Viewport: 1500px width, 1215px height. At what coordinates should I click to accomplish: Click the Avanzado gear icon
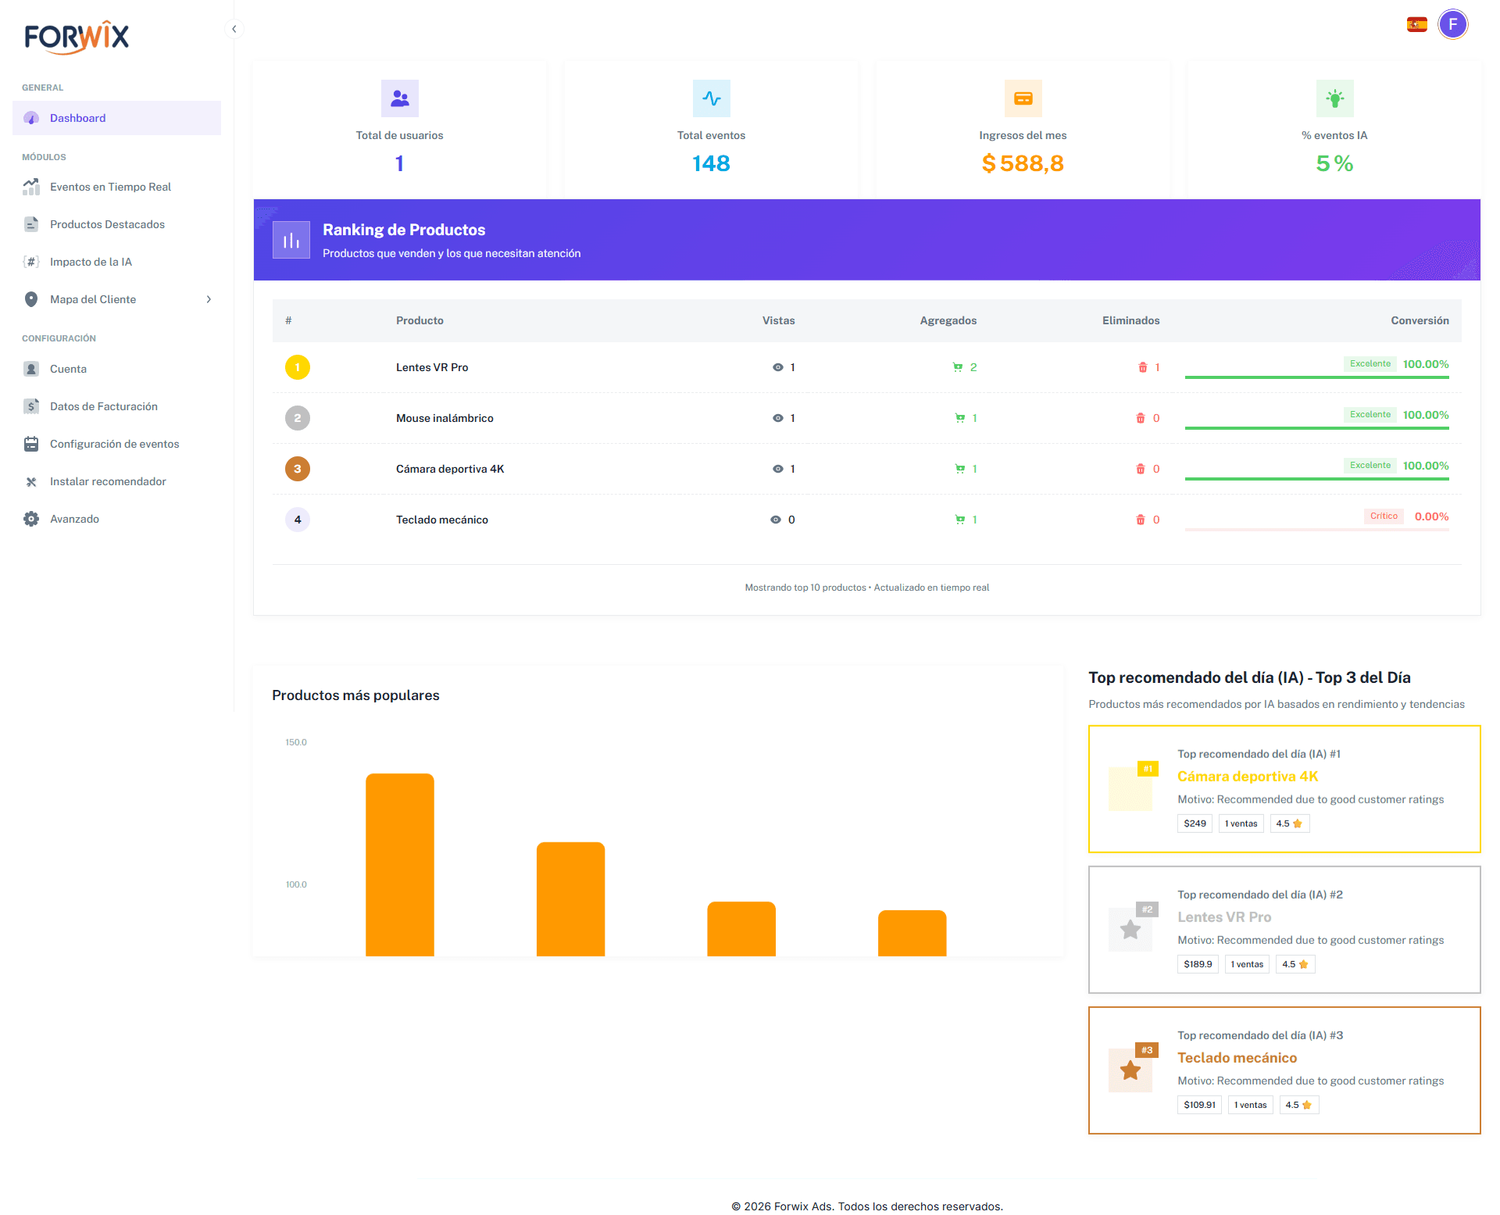[x=31, y=519]
